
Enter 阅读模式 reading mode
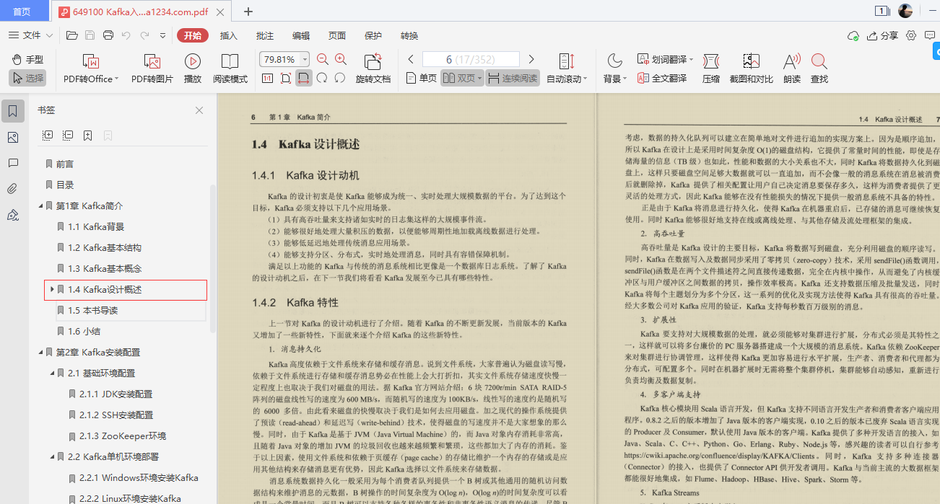(230, 68)
